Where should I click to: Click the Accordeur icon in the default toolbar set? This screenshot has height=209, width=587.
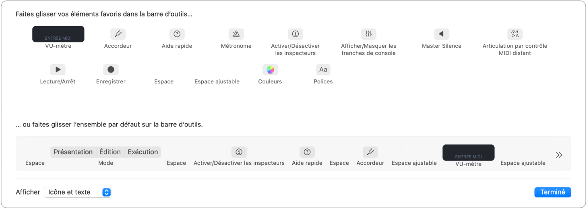(x=370, y=152)
